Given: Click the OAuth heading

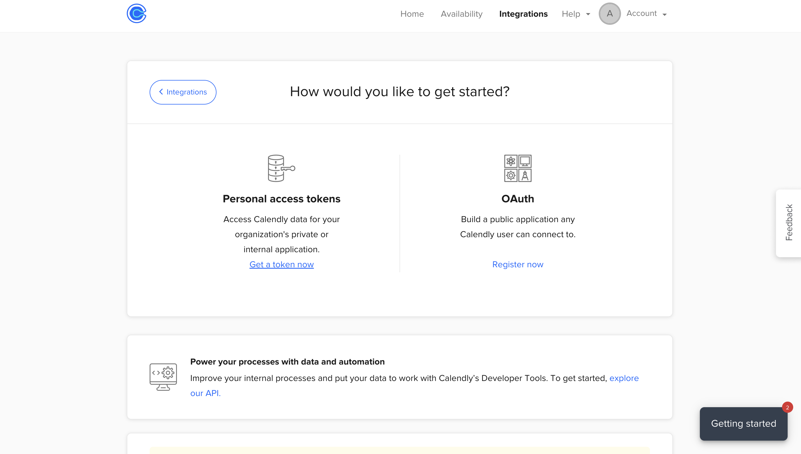Looking at the screenshot, I should (x=518, y=199).
